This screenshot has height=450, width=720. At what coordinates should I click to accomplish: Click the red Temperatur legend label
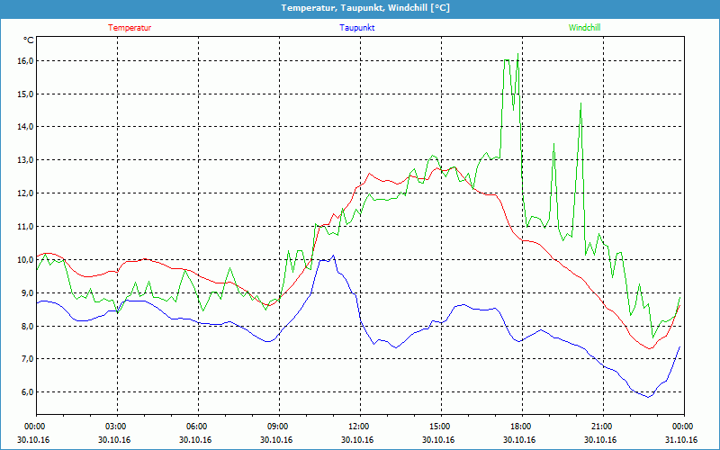click(130, 28)
